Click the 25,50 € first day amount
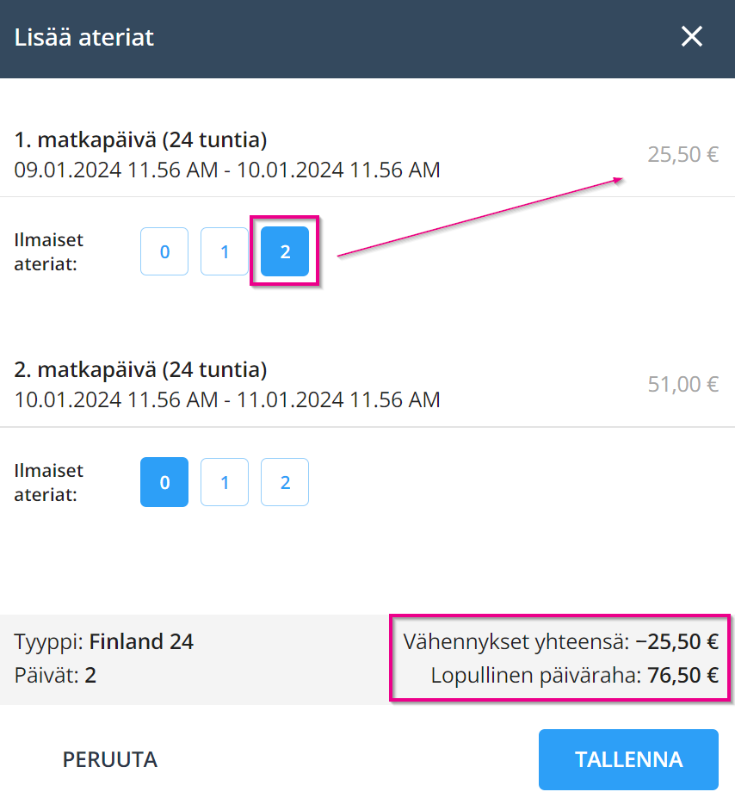The height and width of the screenshot is (798, 735). point(682,155)
